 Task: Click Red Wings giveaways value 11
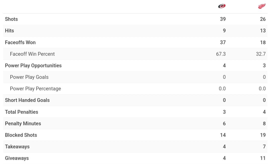(x=263, y=158)
